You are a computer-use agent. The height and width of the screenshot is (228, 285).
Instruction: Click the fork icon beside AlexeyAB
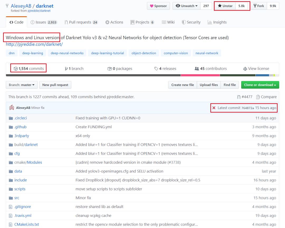click(x=7, y=6)
